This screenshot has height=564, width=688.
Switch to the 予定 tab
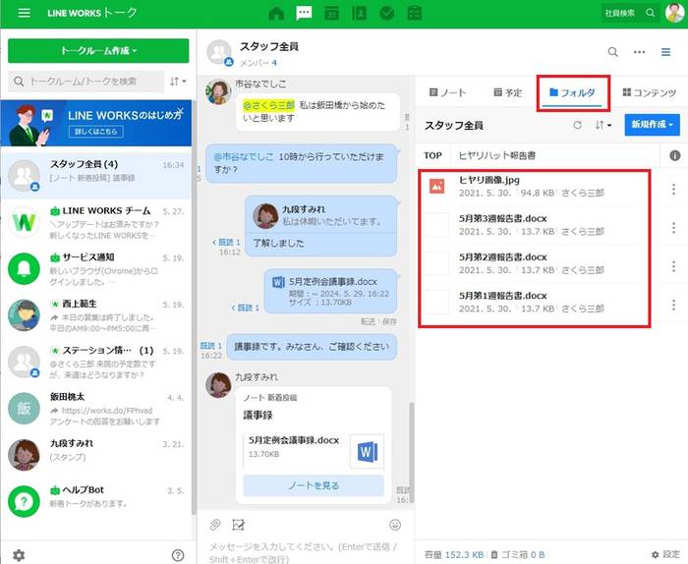pos(507,92)
